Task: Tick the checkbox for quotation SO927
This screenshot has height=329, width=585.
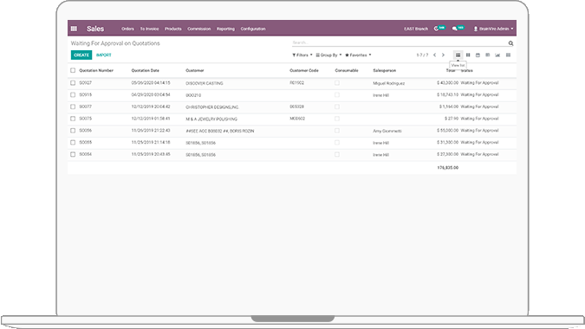Action: [73, 83]
